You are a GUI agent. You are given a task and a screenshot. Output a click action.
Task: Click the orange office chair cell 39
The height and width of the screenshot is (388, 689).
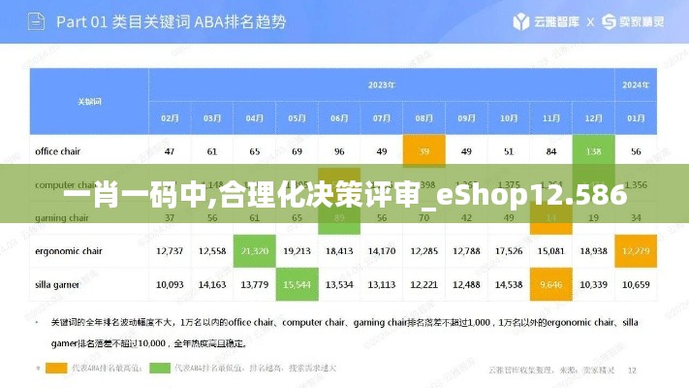424,151
